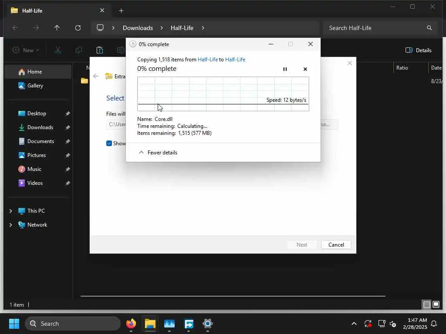446x334 pixels.
Task: Open the source Half-Life link after 'from'
Action: click(x=208, y=59)
